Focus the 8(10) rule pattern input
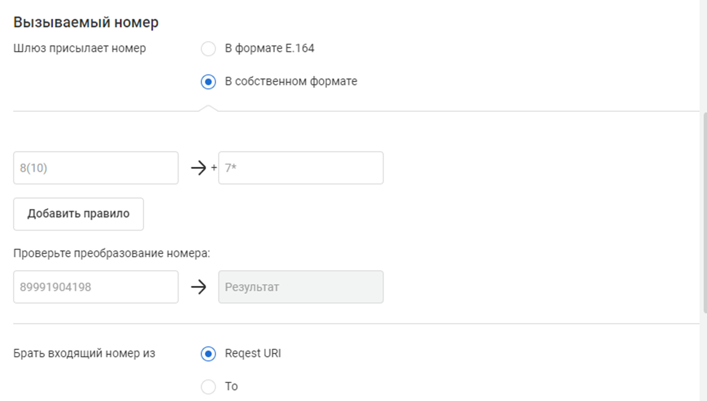 (95, 168)
